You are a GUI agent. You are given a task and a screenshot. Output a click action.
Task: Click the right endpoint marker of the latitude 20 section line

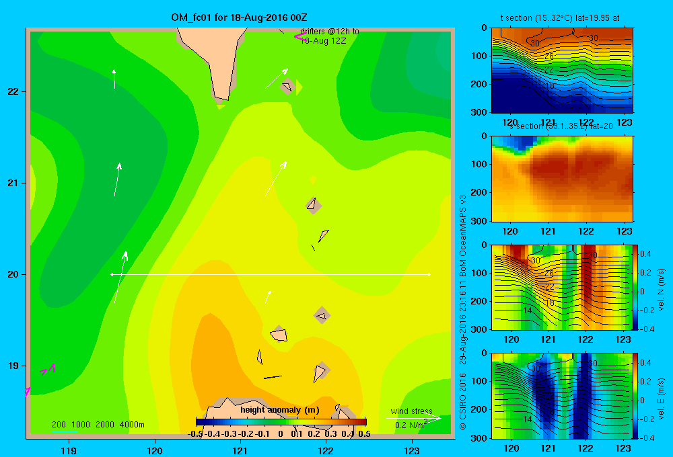pos(429,274)
